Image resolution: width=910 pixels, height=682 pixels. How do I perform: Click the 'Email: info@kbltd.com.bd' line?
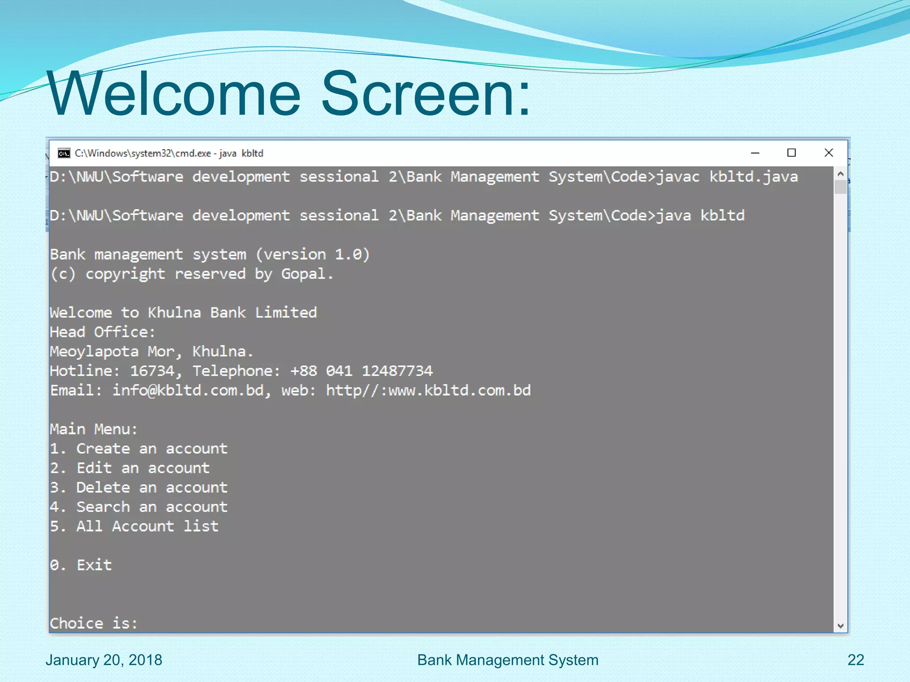tap(290, 391)
